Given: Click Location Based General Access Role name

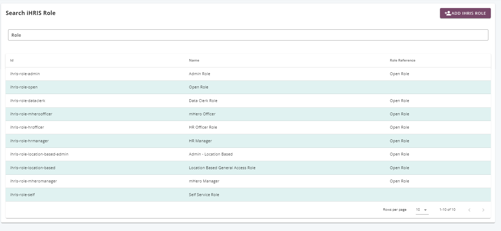Looking at the screenshot, I should [x=222, y=168].
